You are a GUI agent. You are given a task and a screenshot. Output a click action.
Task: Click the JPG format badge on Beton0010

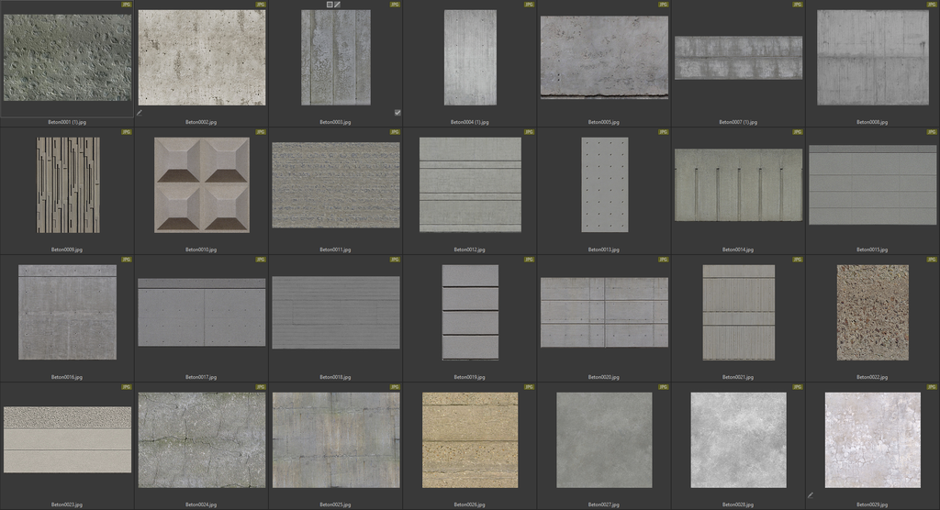tap(260, 132)
